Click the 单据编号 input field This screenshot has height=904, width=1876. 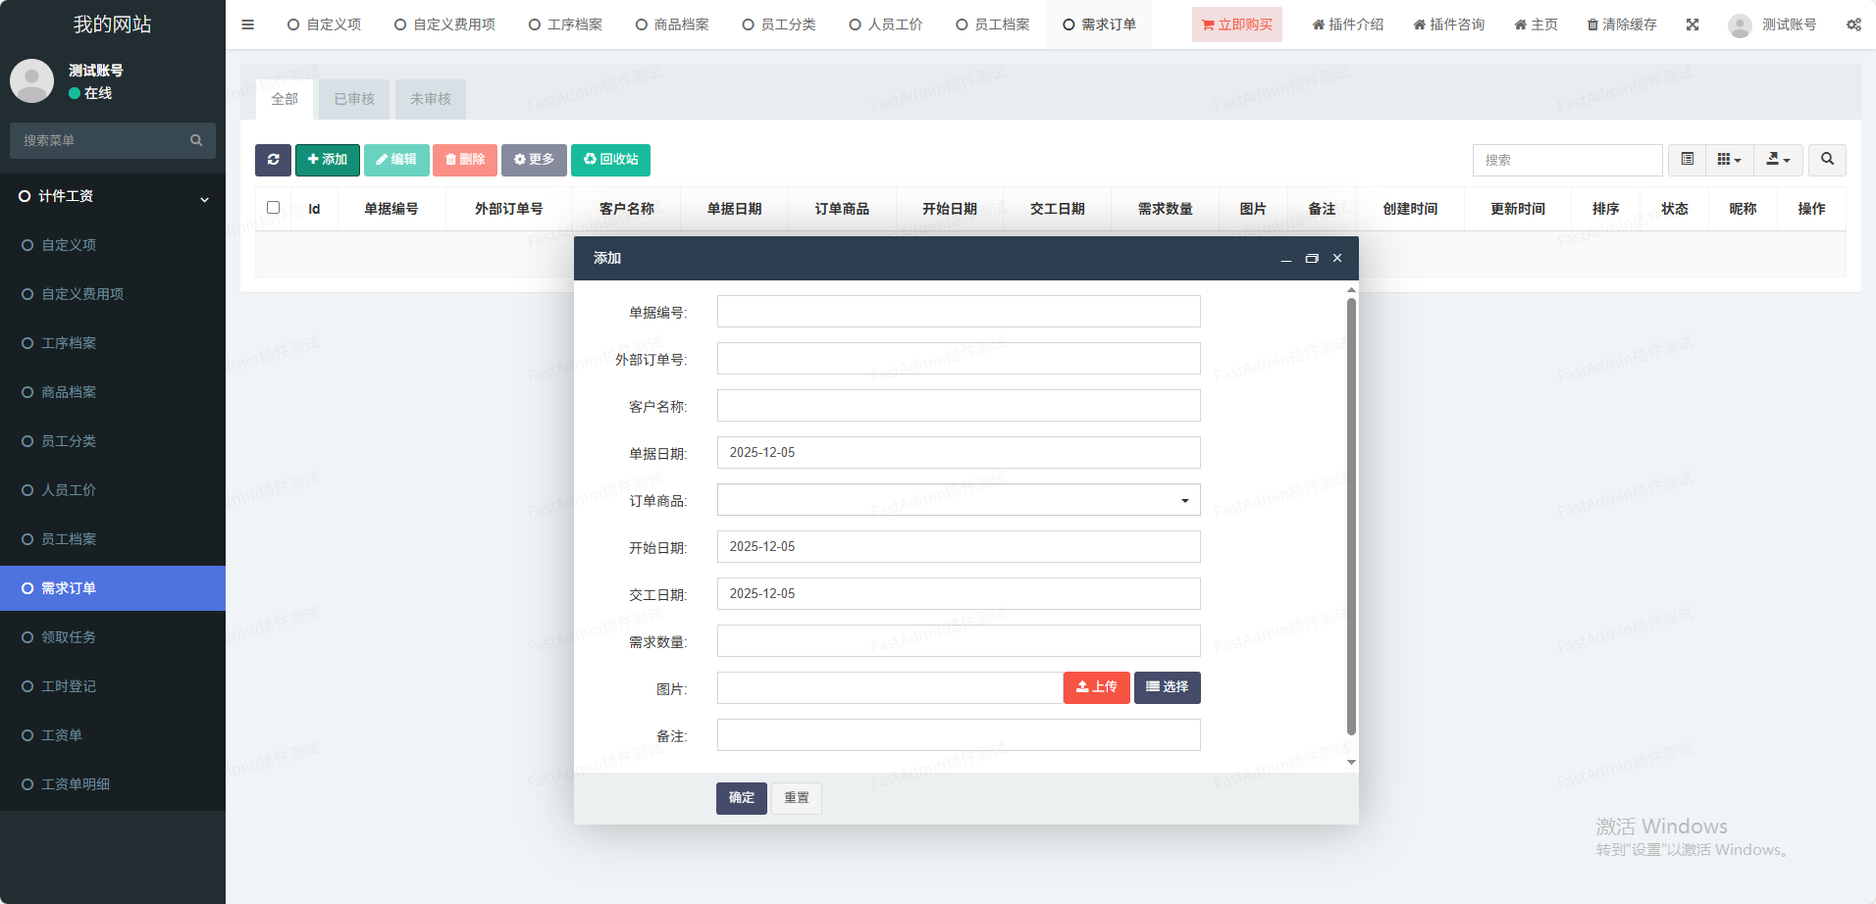959,312
